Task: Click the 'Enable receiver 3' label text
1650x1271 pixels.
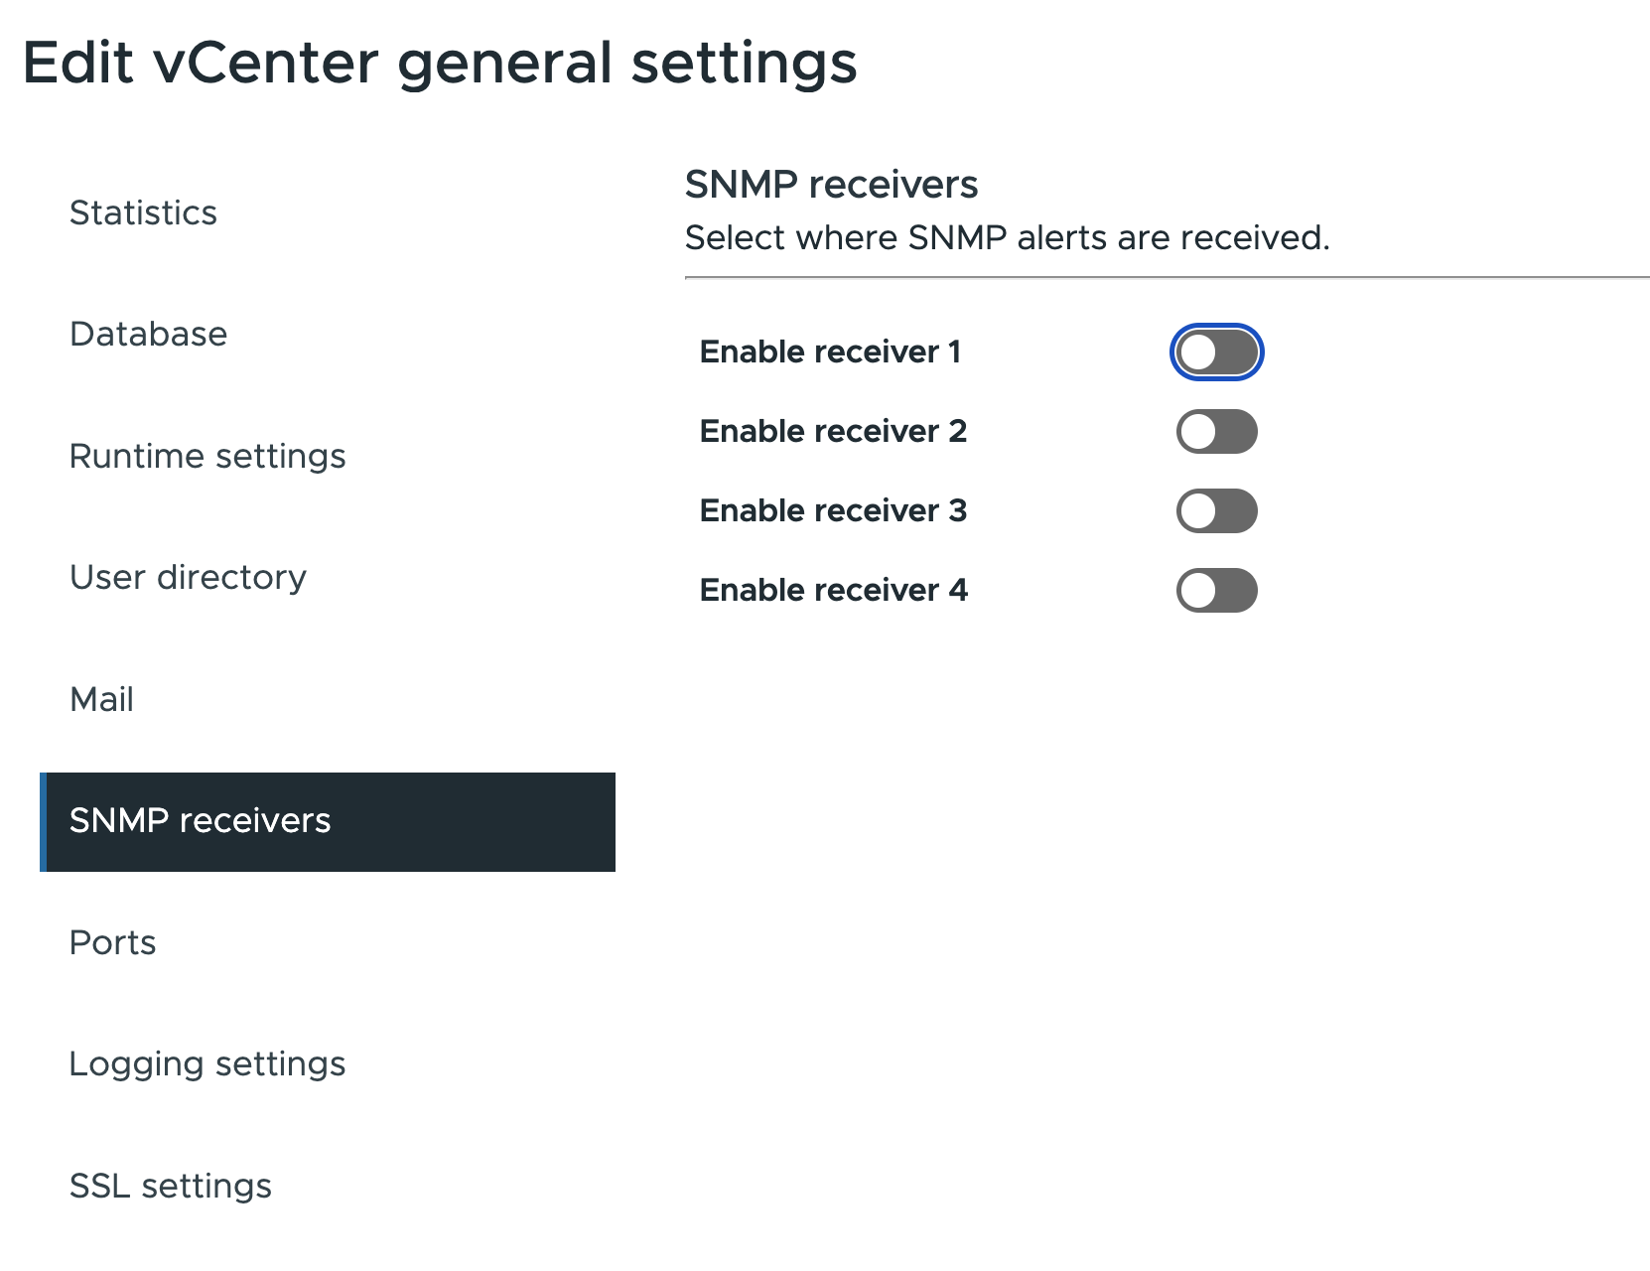Action: click(833, 510)
